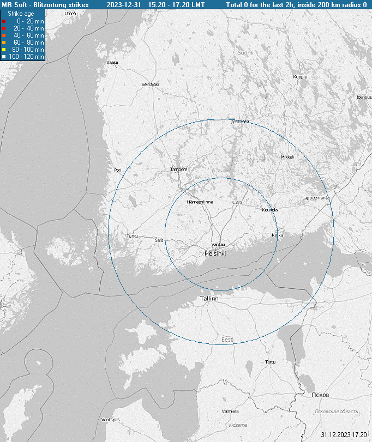The image size is (372, 442).
Task: Click the white 100 - 120 min swatch
Action: coord(4,56)
